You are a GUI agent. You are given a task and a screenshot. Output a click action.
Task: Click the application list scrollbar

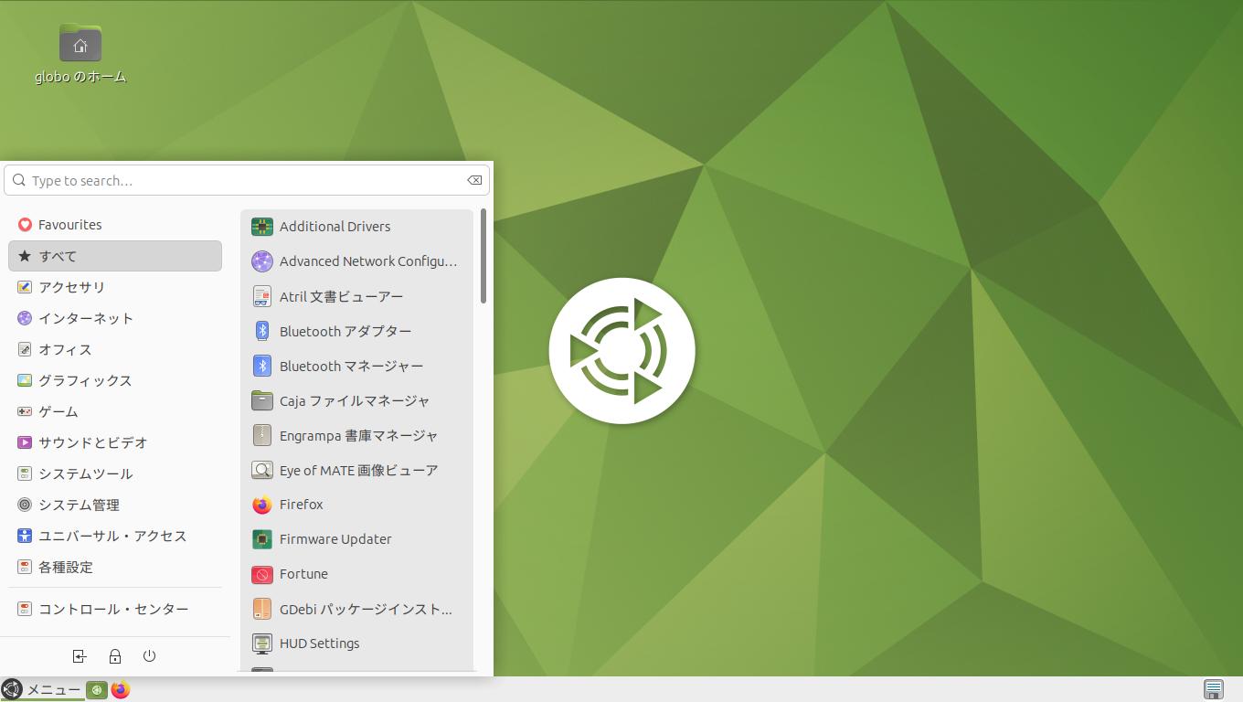coord(483,256)
